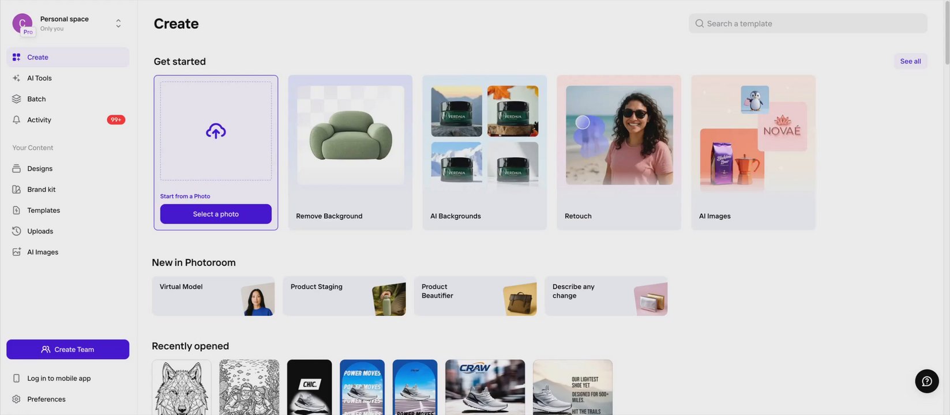Click the 99+ activity notification badge
The image size is (950, 415).
click(116, 120)
